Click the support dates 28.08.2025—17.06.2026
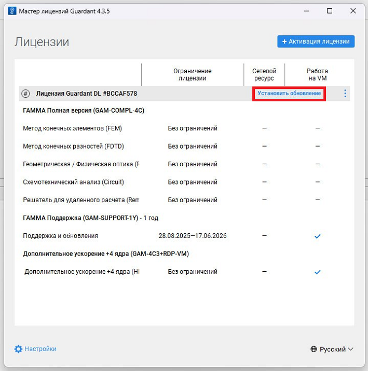The width and height of the screenshot is (368, 371). [x=193, y=236]
